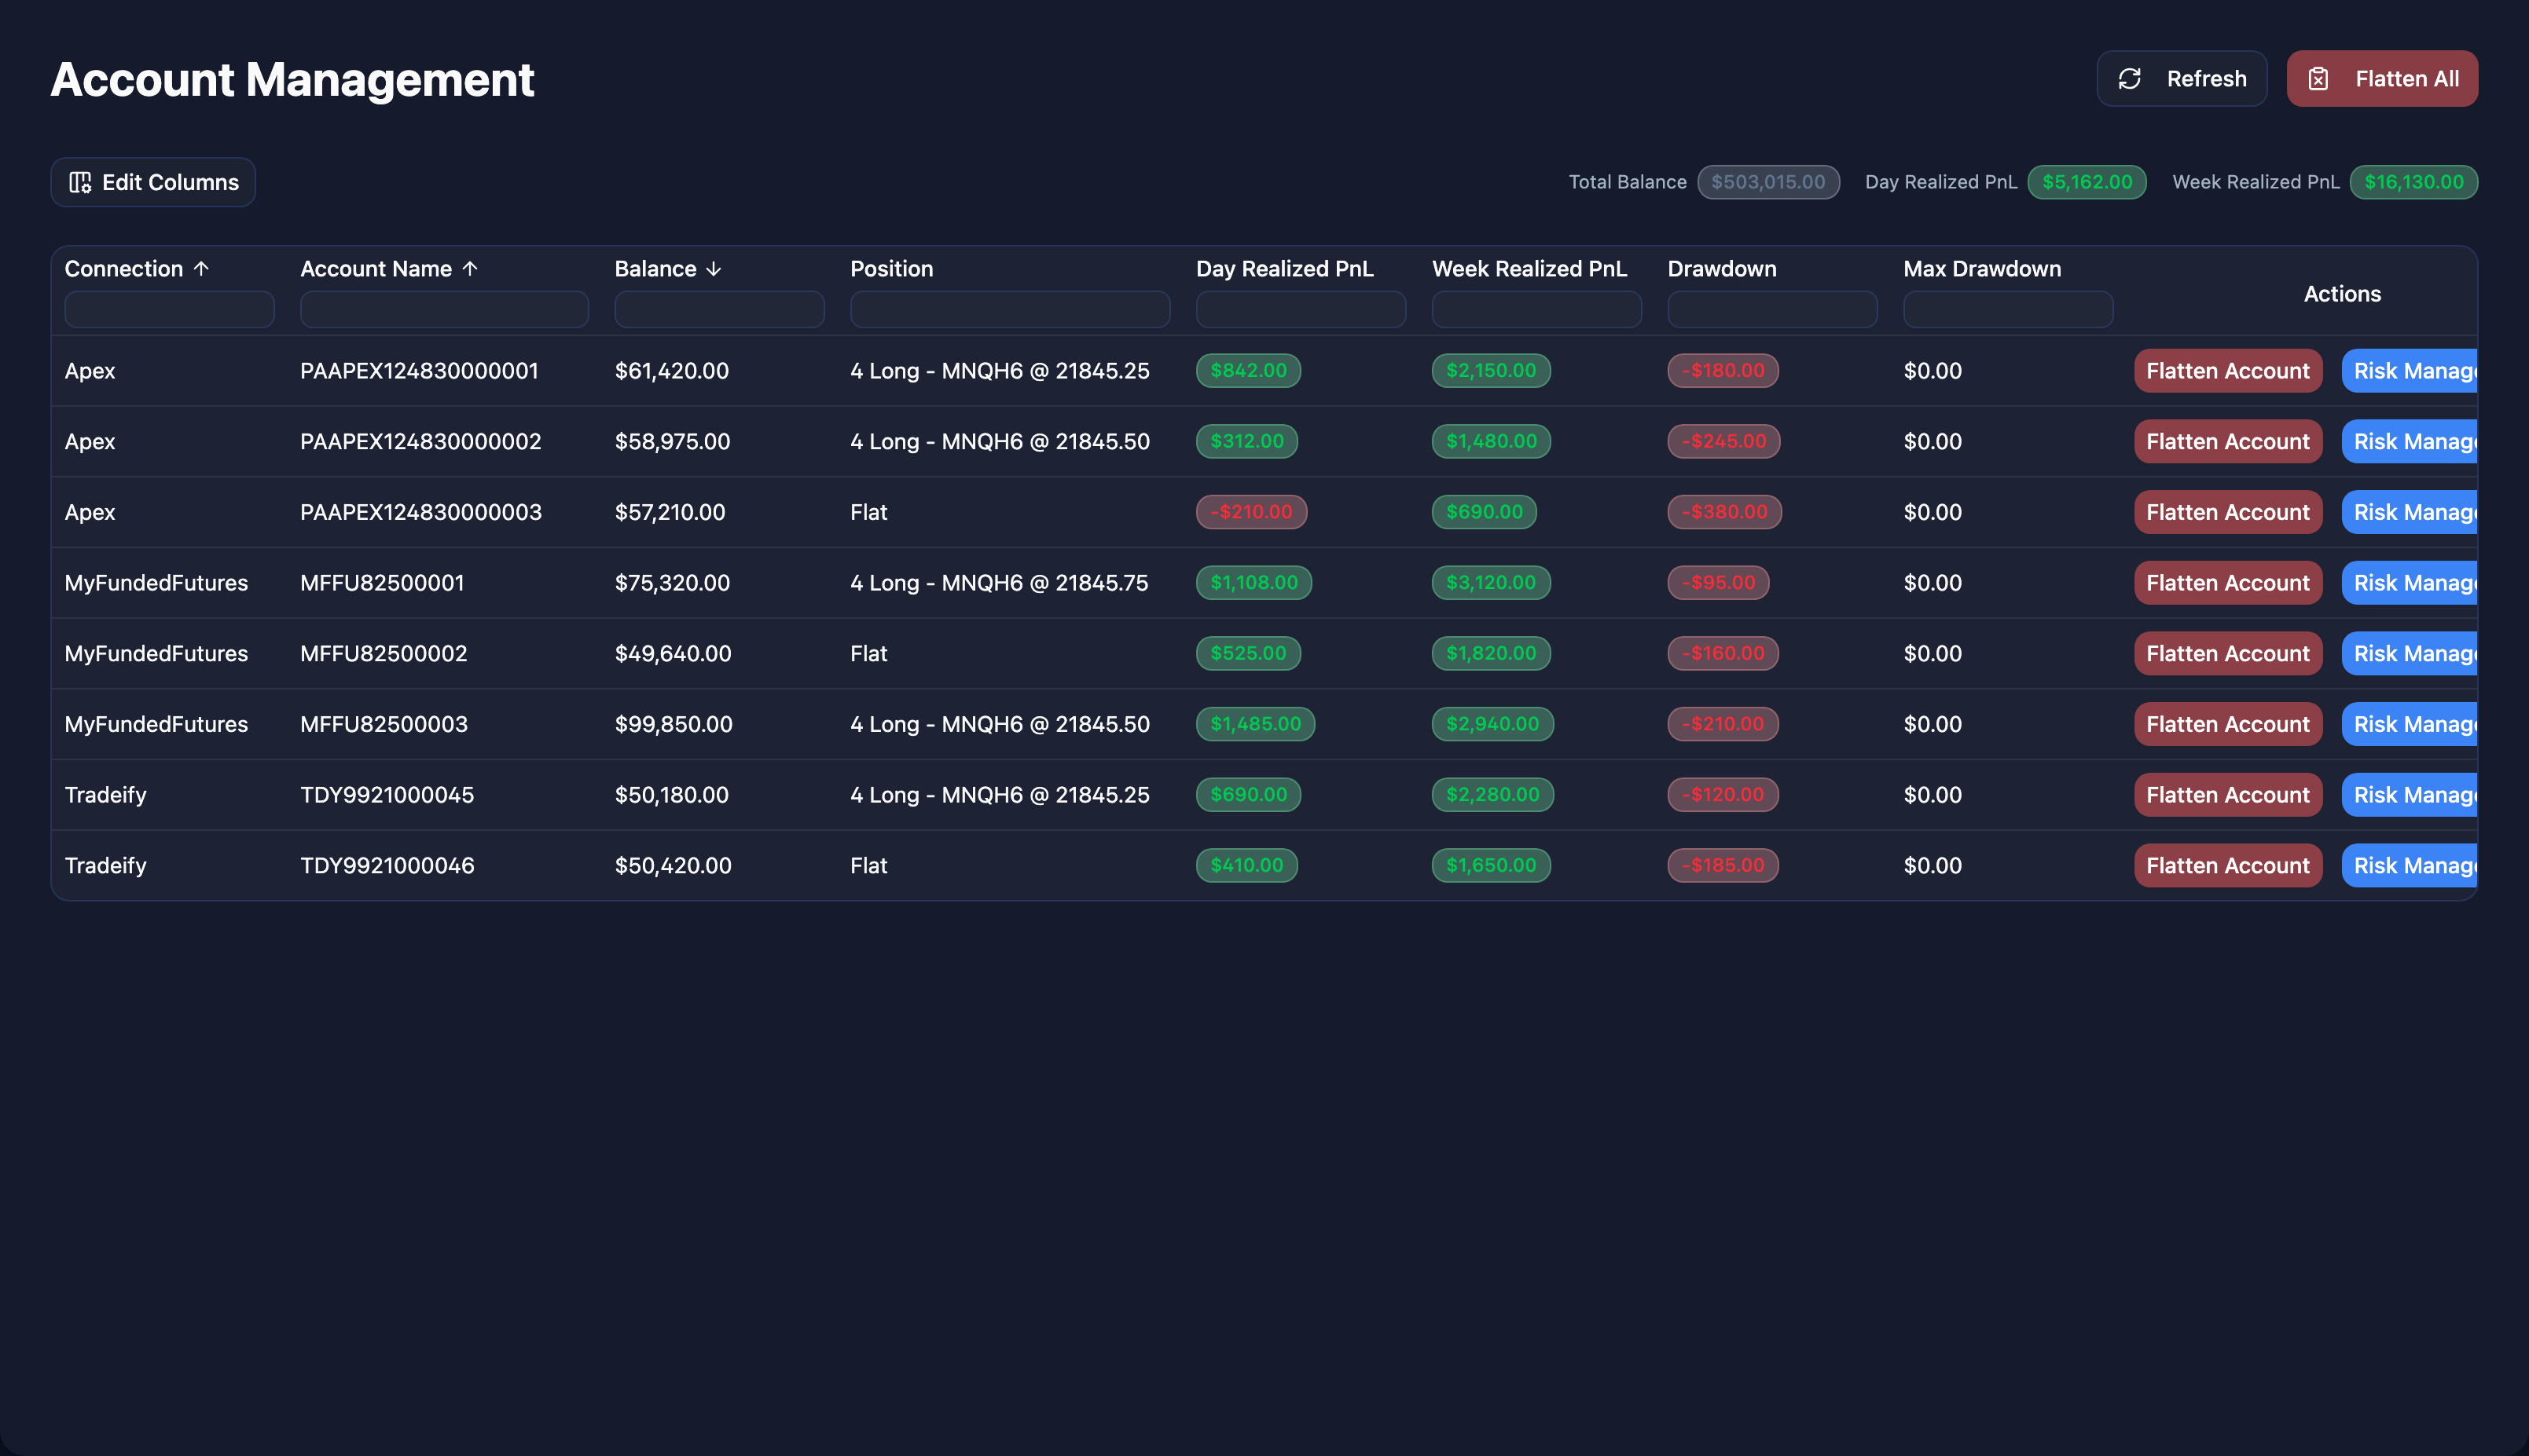Screen dimensions: 2529x1456
Task: Flatten Account for MFFU82500003
Action: click(2228, 724)
